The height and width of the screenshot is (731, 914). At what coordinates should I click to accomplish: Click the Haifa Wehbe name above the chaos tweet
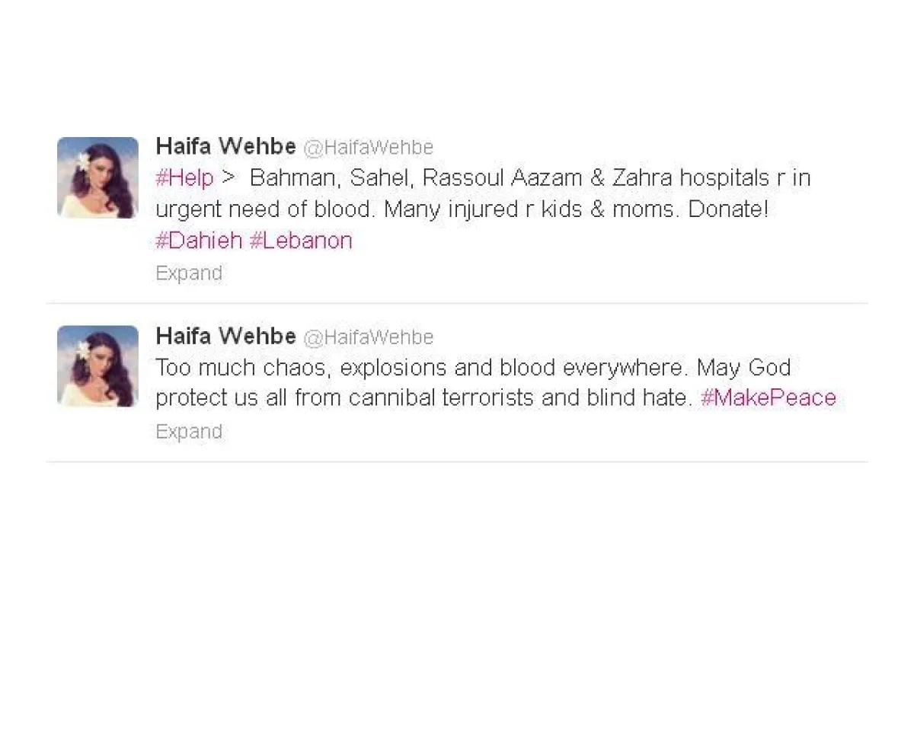(225, 336)
